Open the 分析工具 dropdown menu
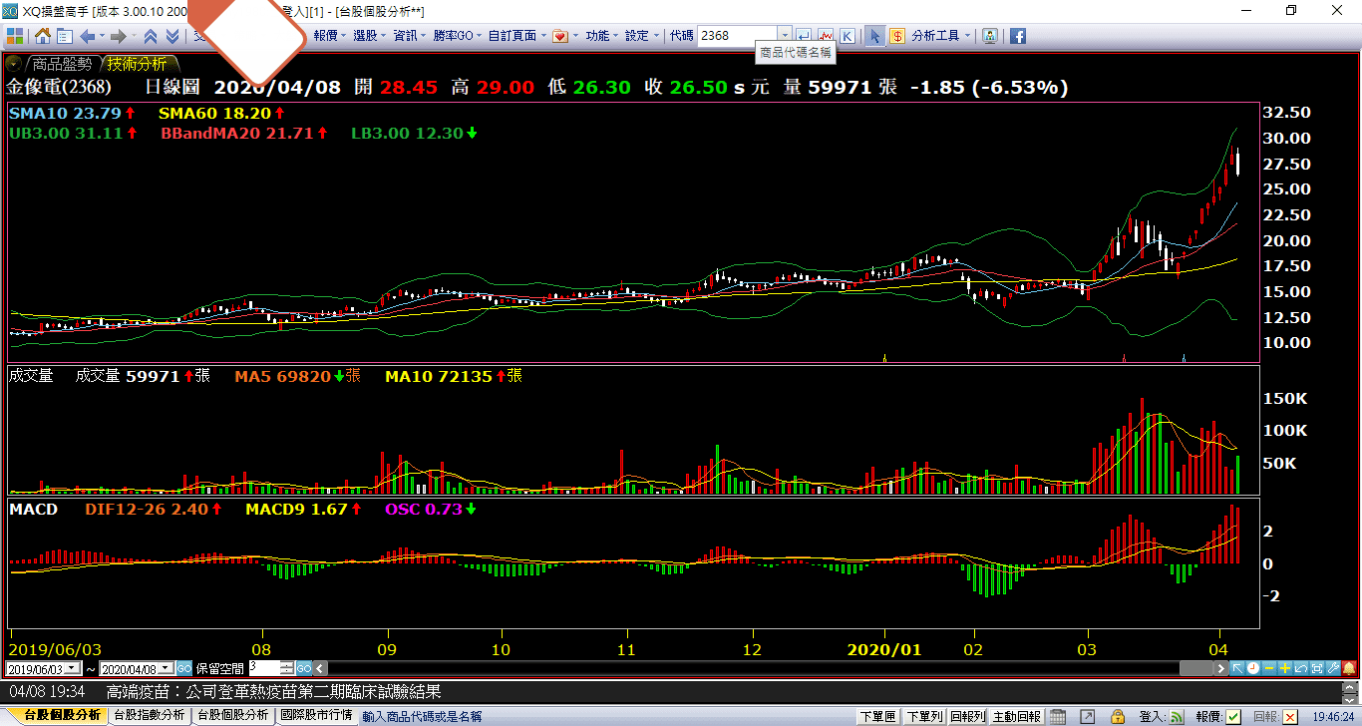Viewport: 1362px width, 726px height. point(941,36)
